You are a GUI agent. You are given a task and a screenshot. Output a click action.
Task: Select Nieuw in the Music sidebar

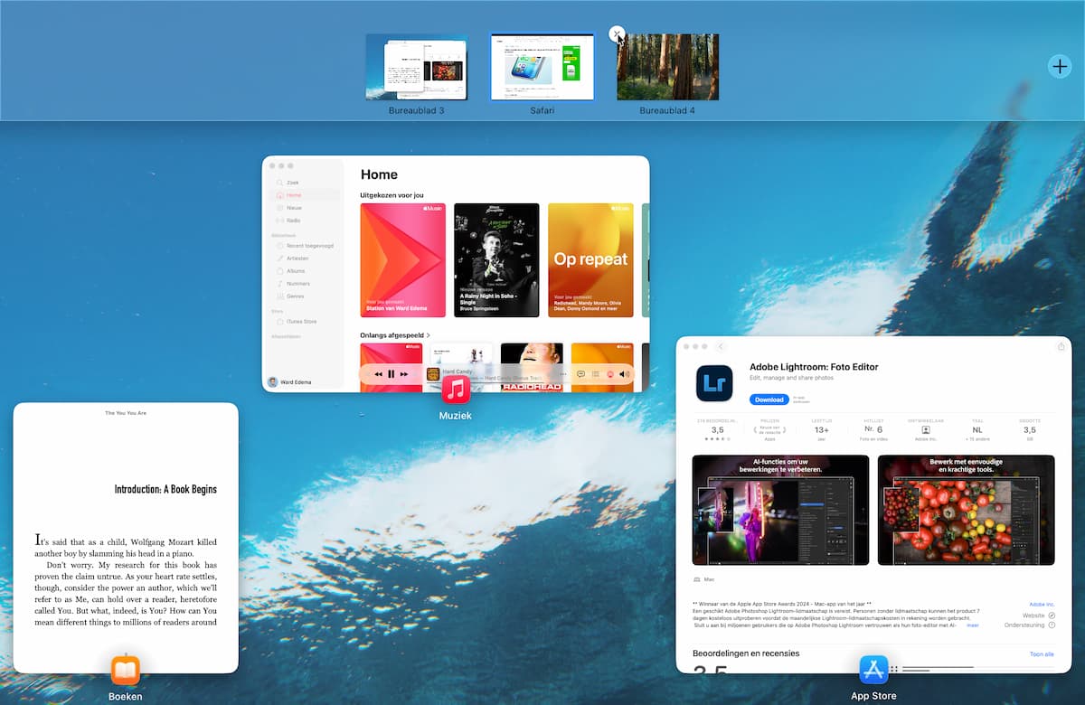pyautogui.click(x=305, y=208)
